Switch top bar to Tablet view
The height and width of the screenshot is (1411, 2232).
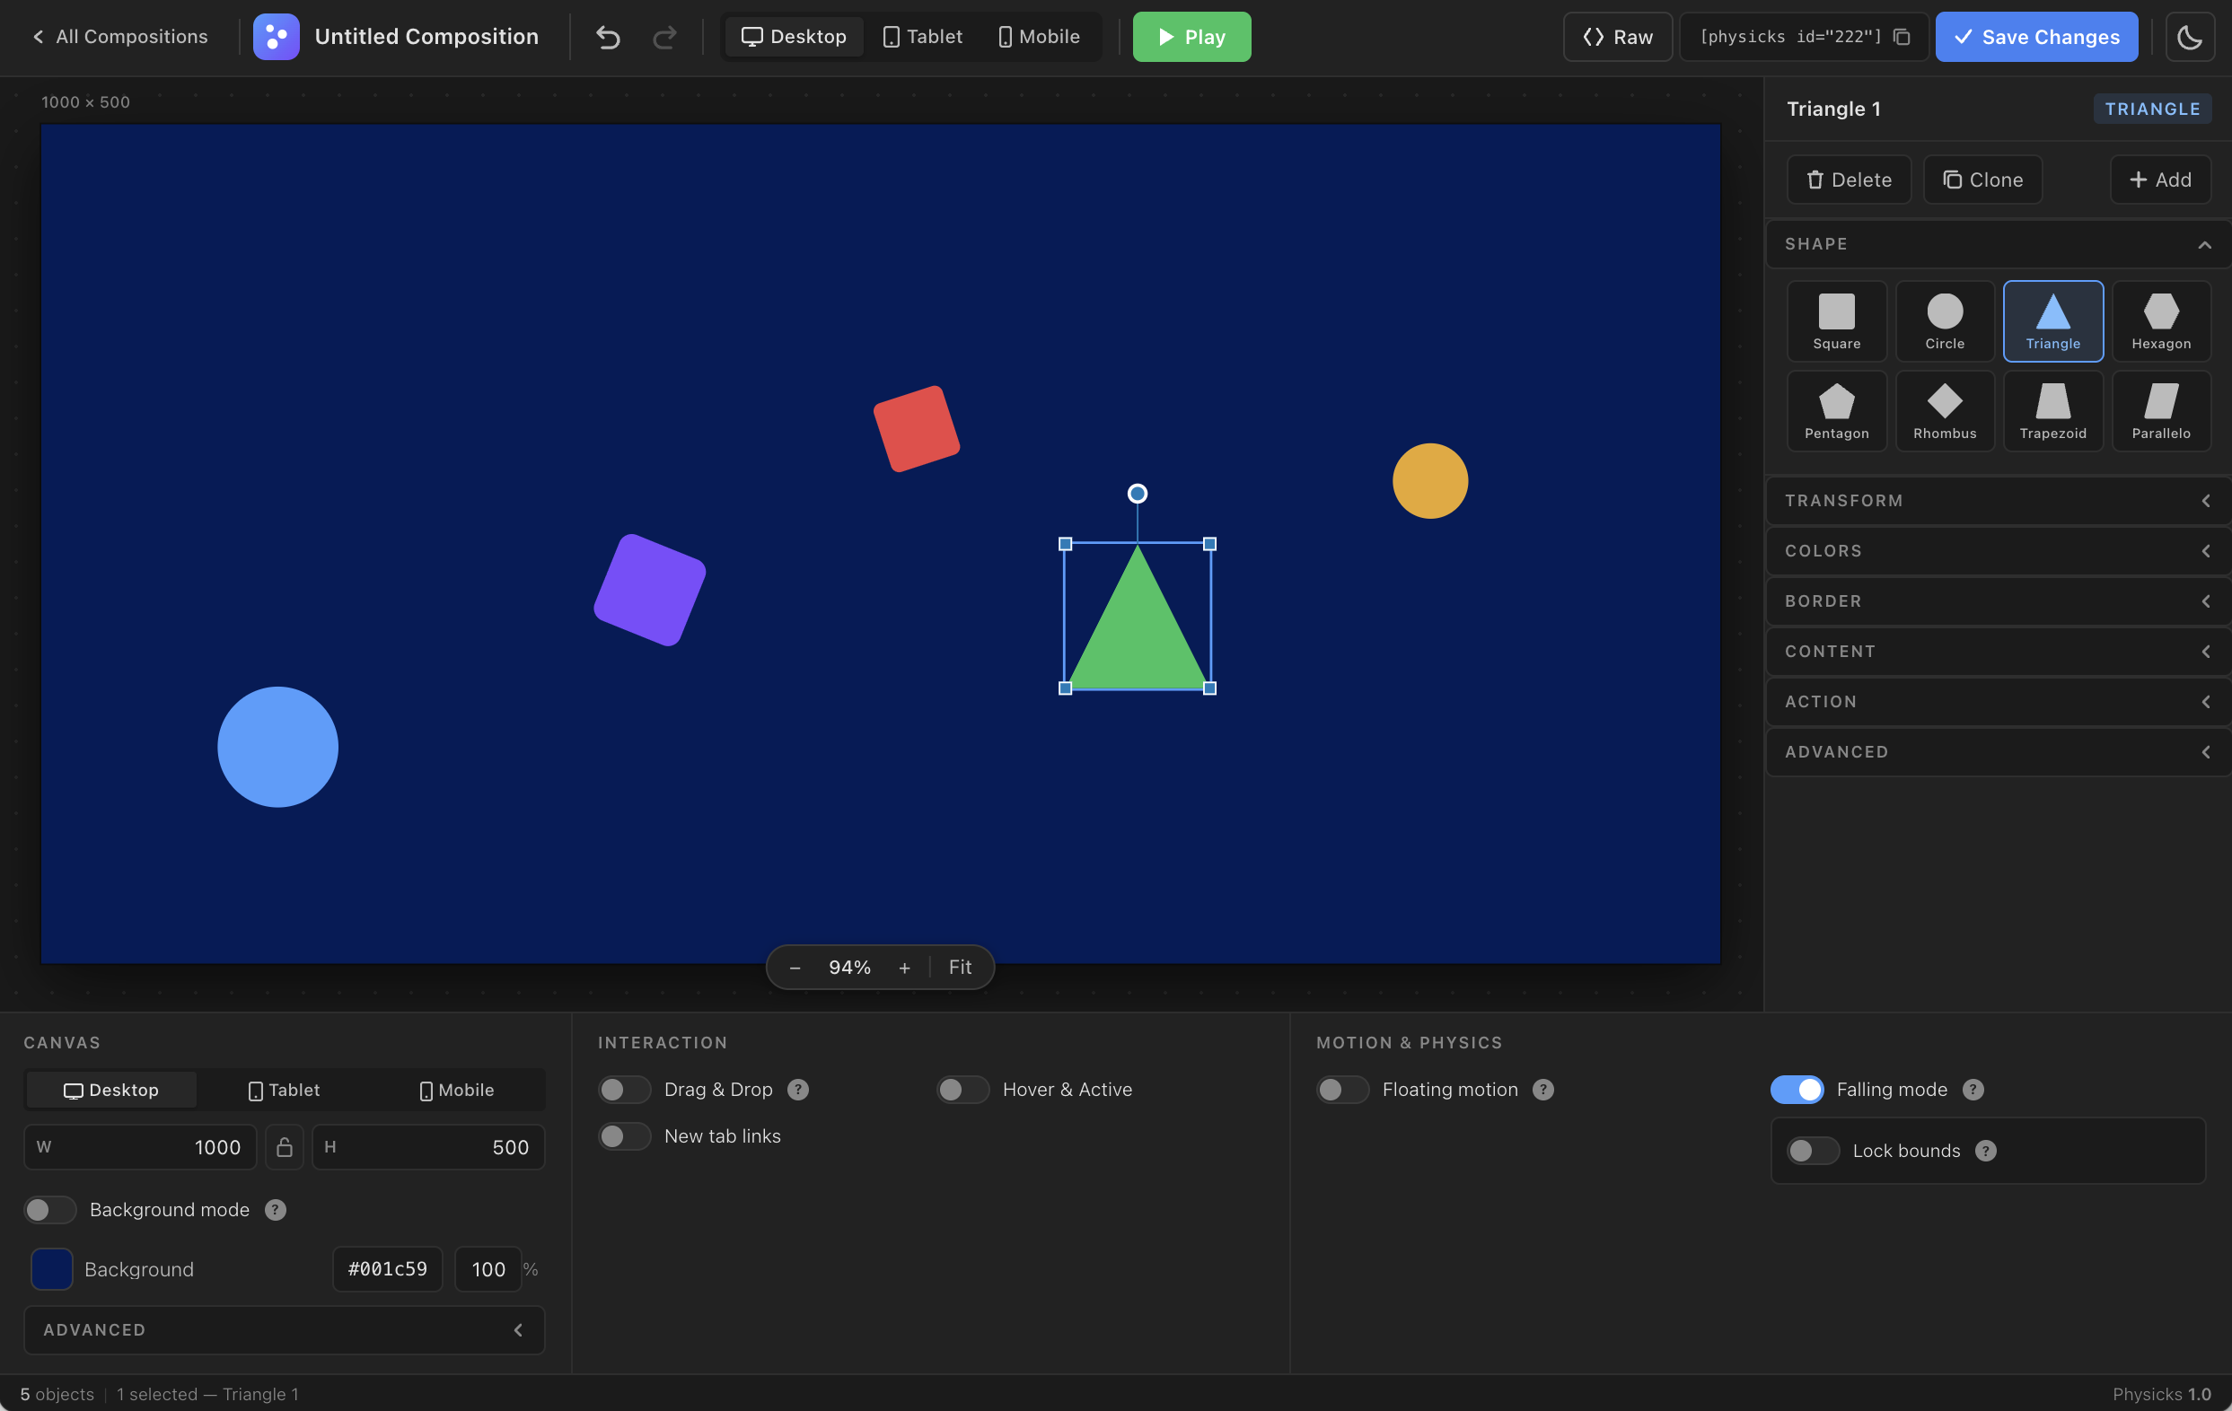922,37
